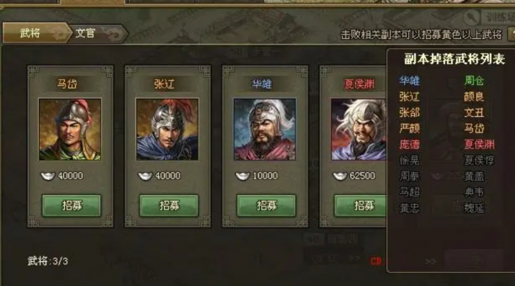Viewport: 515px width, 286px height.
Task: Recruit 马岱 with 招募 button
Action: [71, 206]
